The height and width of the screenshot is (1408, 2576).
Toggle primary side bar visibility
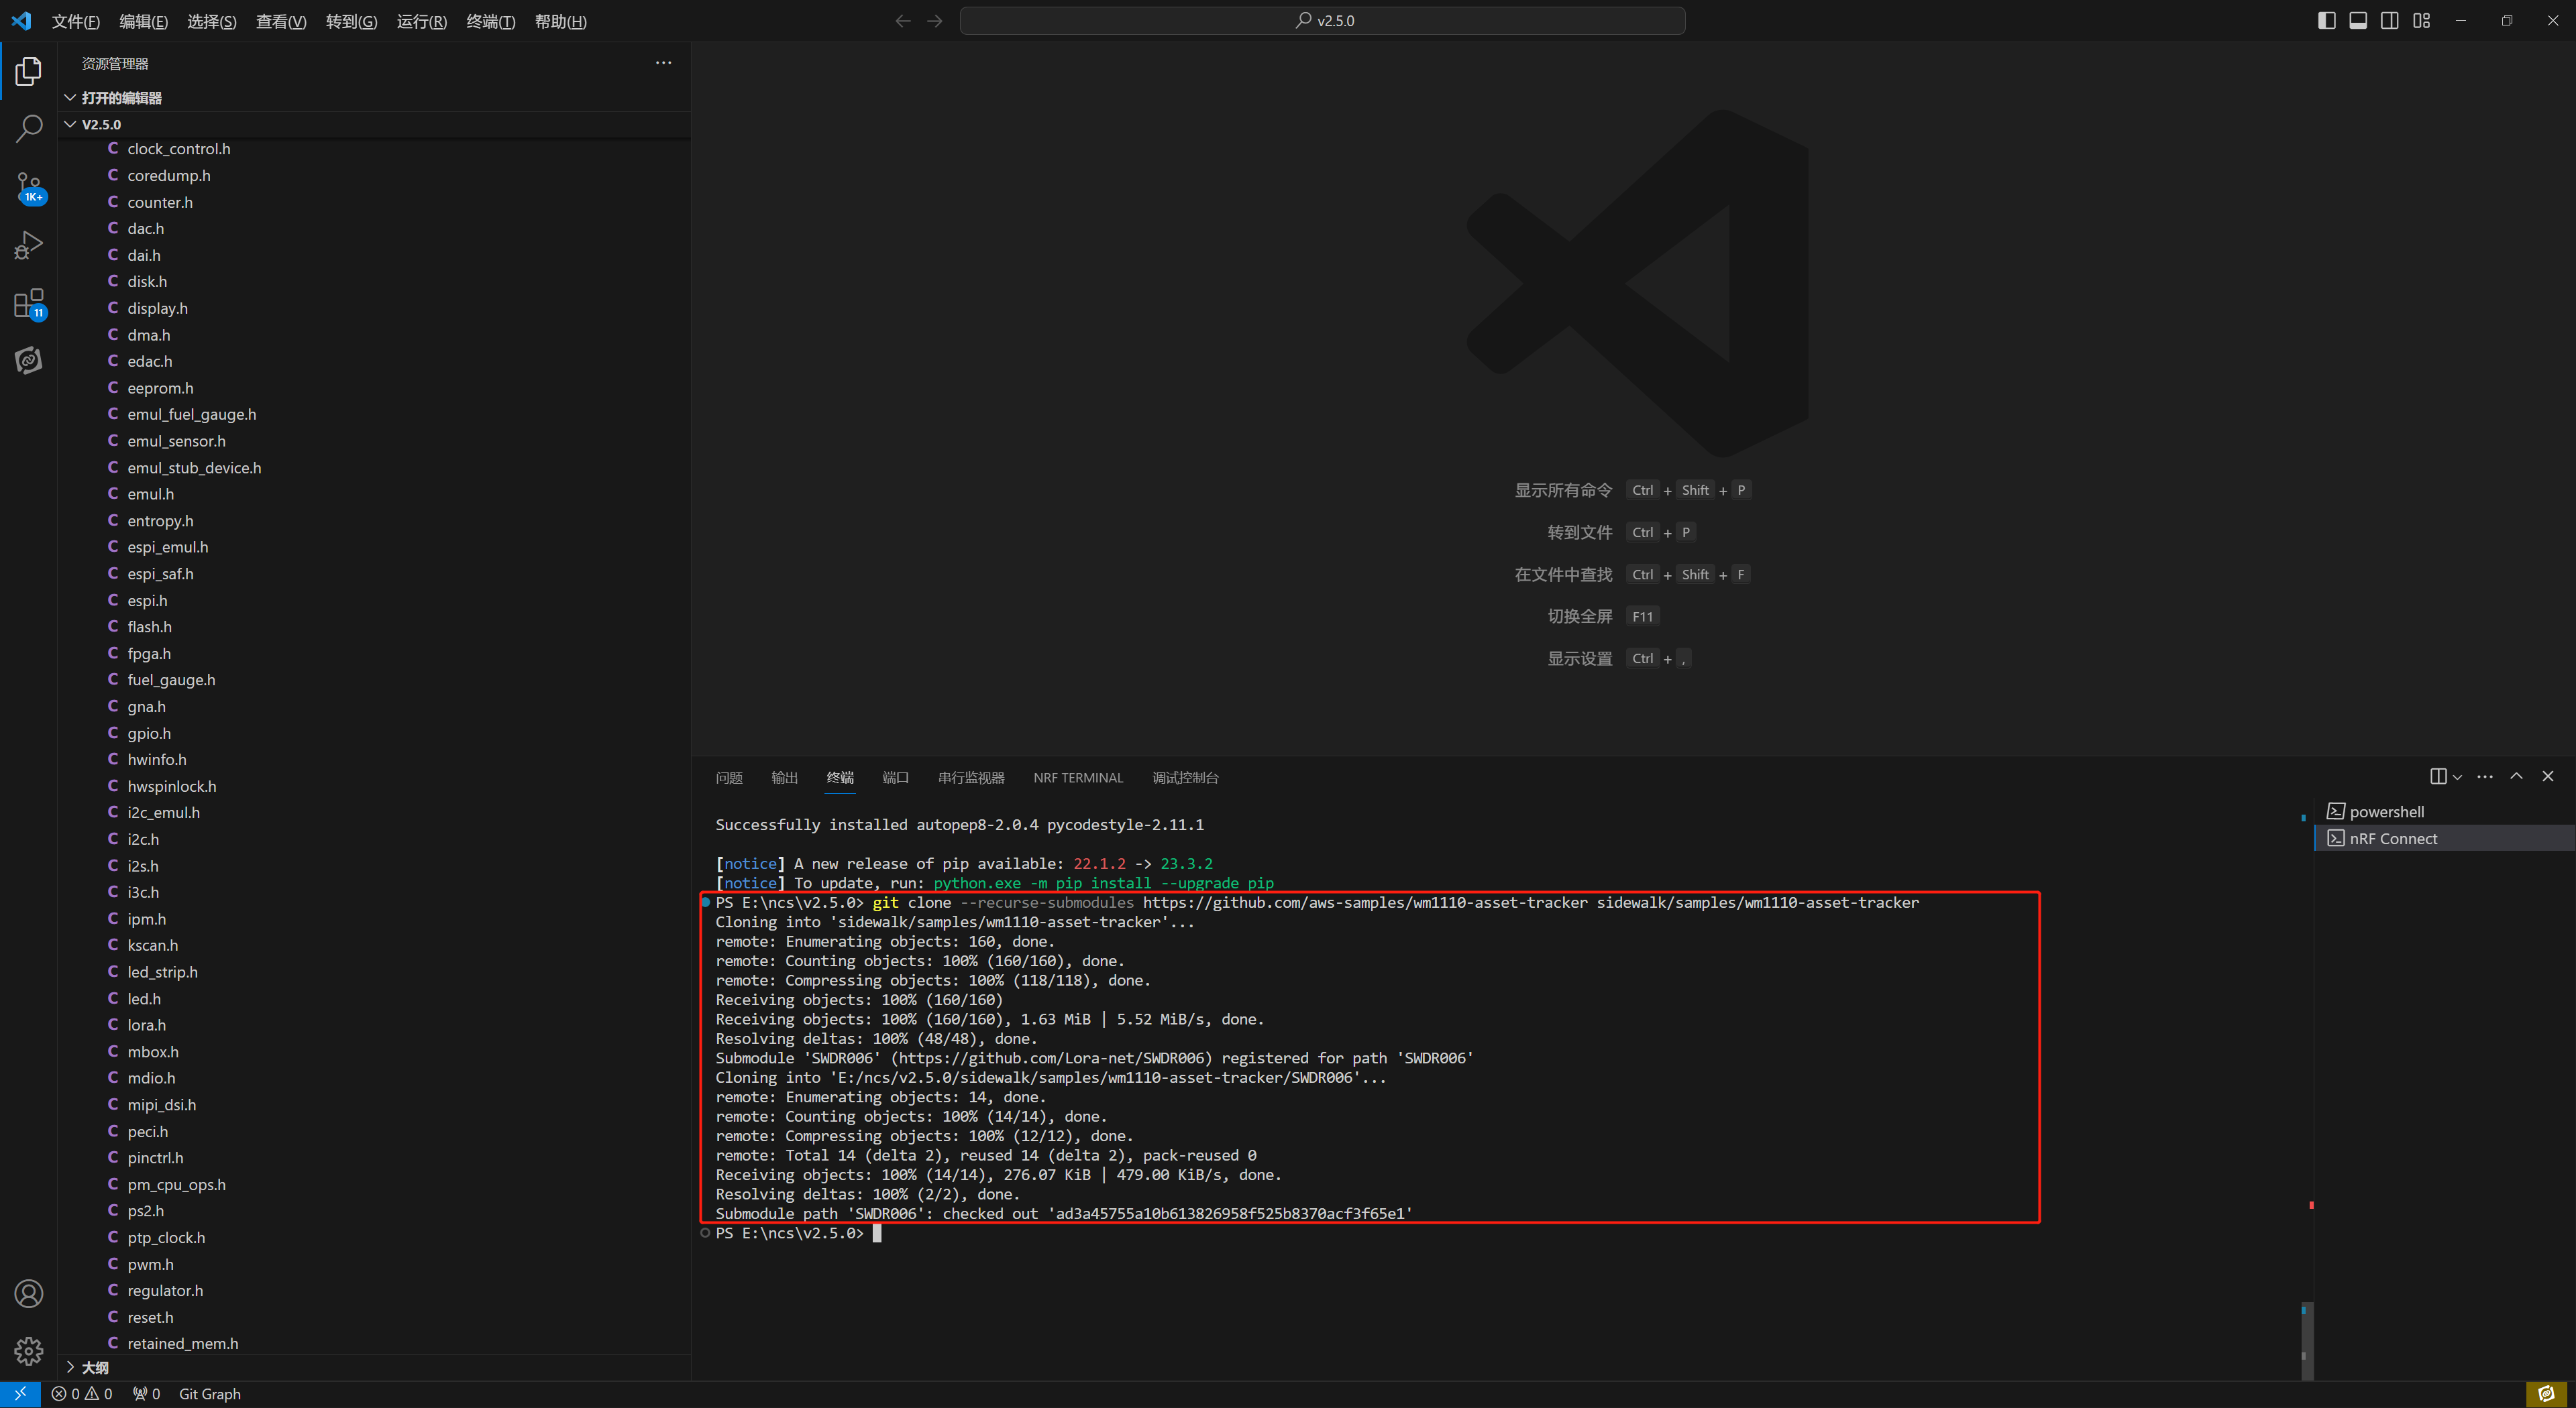pos(2326,21)
